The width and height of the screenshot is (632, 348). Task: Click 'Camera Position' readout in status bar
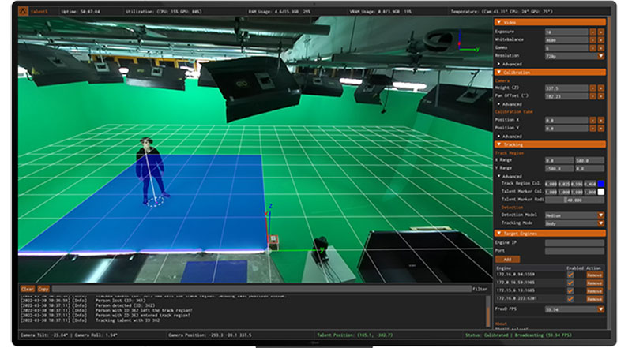(209, 335)
